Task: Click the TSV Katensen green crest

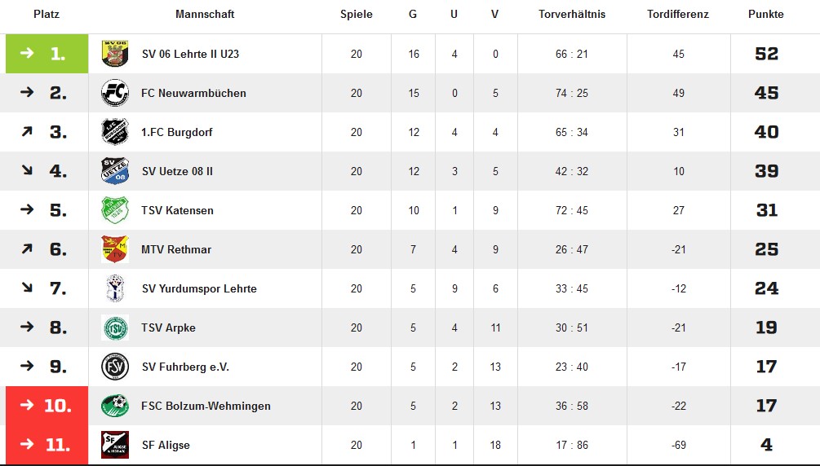Action: (115, 210)
